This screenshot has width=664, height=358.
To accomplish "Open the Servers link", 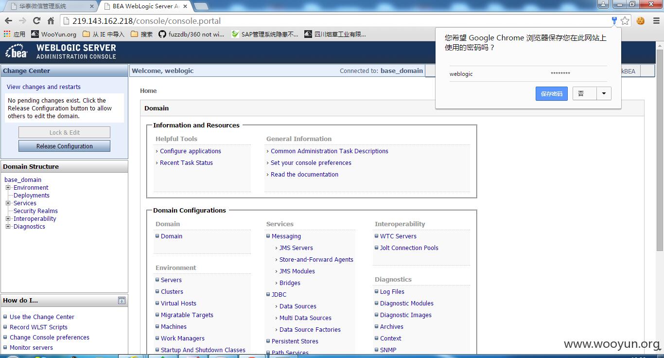I will point(171,280).
